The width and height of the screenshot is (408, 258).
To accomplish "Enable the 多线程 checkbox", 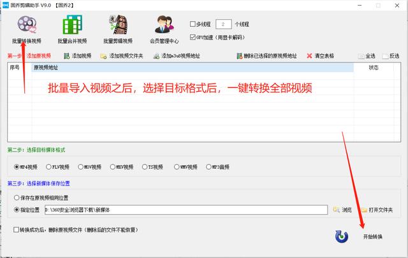I will click(x=193, y=24).
